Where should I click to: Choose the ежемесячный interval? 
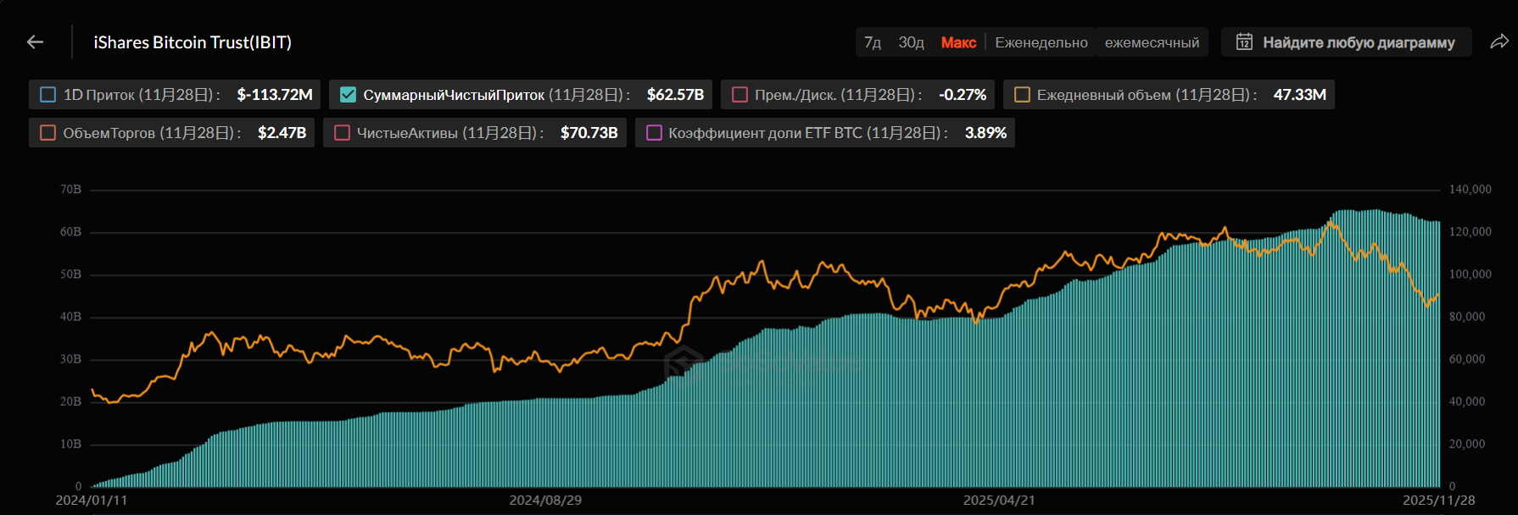(x=1152, y=42)
